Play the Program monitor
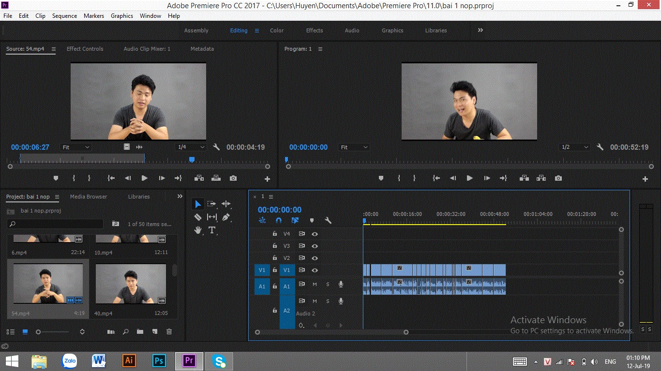Screen dimensions: 661x371 tap(469, 178)
